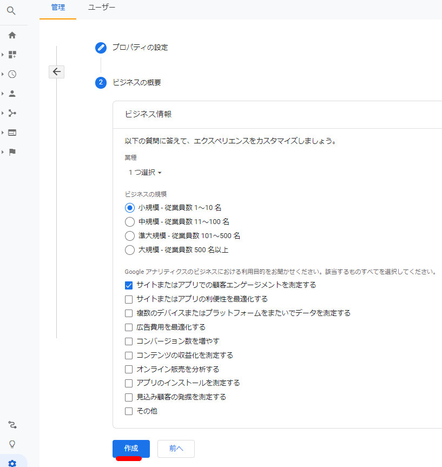442x467 pixels.
Task: Switch to the 管理 tab
Action: tap(58, 8)
